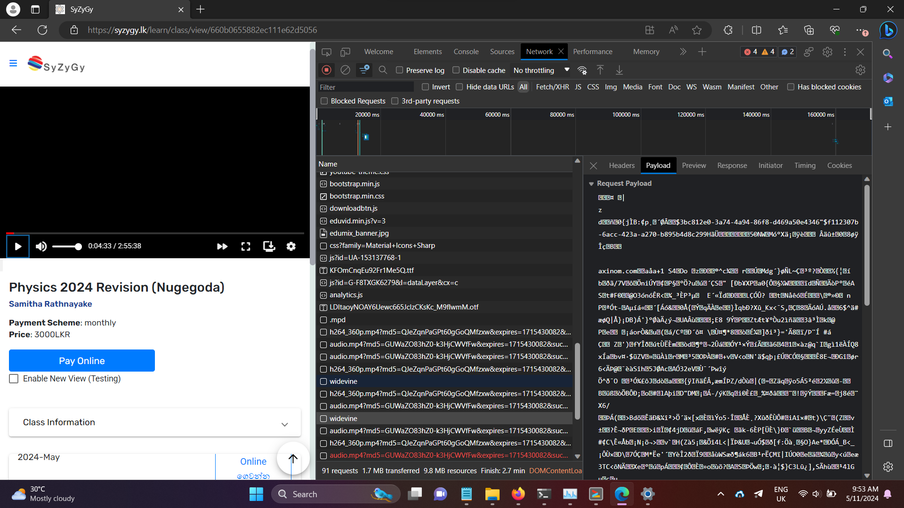Open the network search icon
This screenshot has width=904, height=508.
click(383, 70)
